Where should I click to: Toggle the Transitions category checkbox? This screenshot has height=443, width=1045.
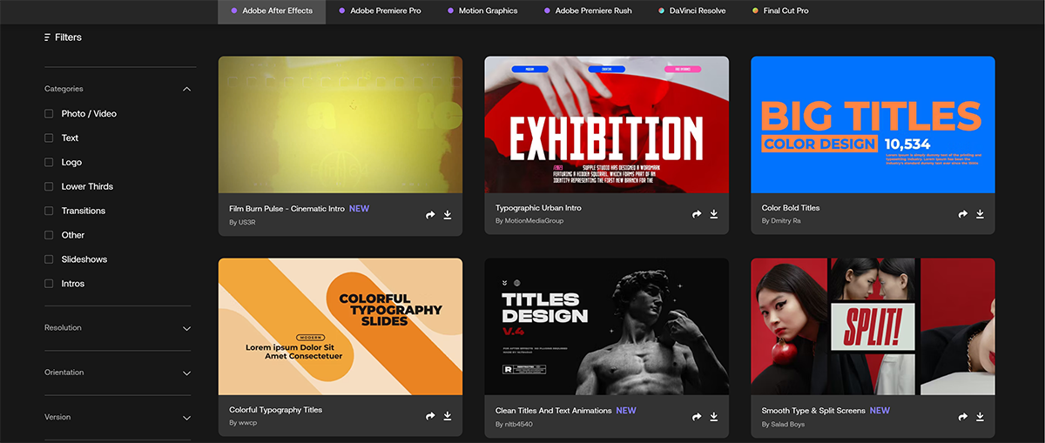pyautogui.click(x=49, y=211)
